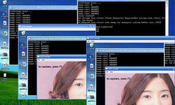175x105 pixels.
Task: Click 'to capture, press F5' in the right testCximage capture
Action: click(118, 79)
